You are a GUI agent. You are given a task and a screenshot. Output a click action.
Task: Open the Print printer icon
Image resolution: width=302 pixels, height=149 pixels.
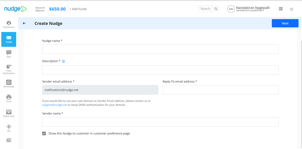coord(9,97)
